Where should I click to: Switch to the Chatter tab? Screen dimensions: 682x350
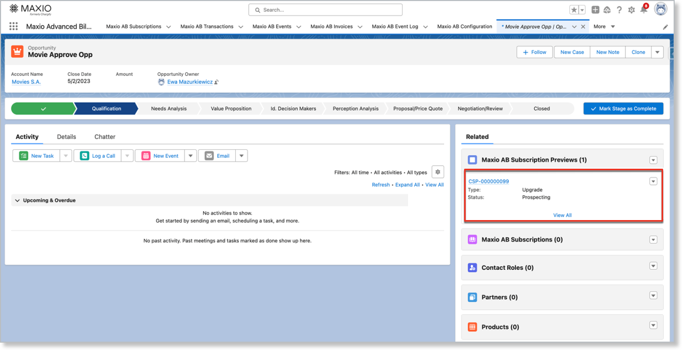(104, 136)
